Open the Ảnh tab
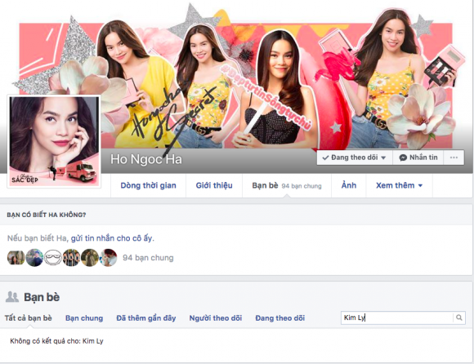 coord(348,185)
